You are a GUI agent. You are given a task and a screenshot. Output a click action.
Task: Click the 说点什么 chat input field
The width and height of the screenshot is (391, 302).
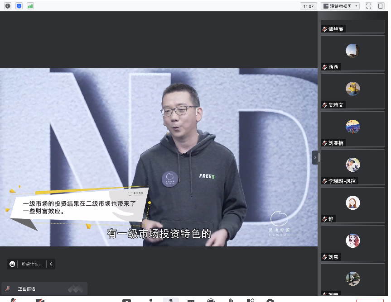32,264
